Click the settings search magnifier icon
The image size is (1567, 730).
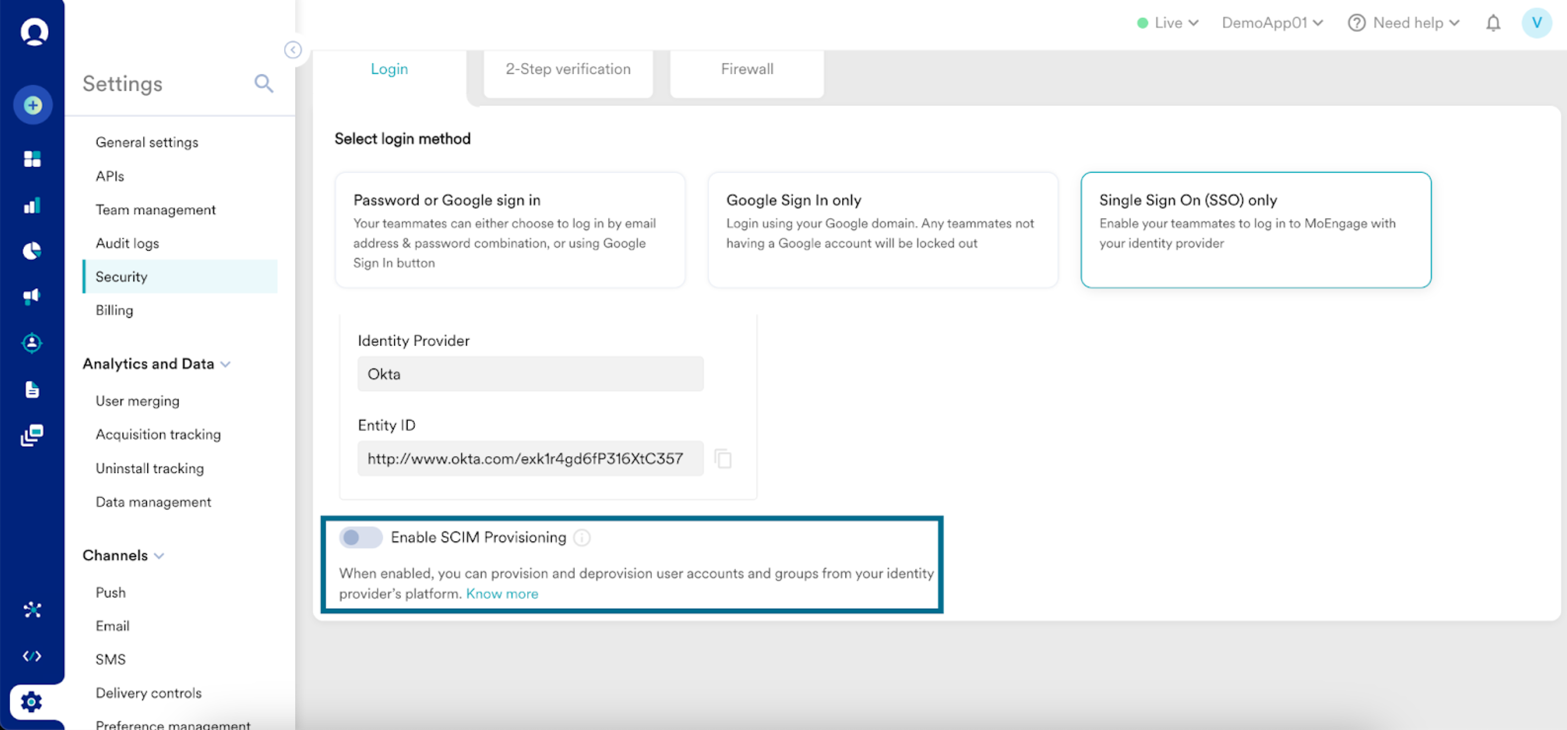tap(264, 83)
